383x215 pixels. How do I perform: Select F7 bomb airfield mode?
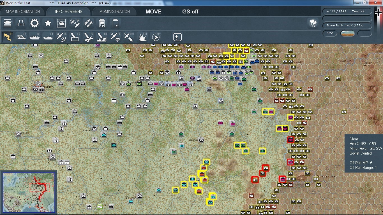[88, 37]
